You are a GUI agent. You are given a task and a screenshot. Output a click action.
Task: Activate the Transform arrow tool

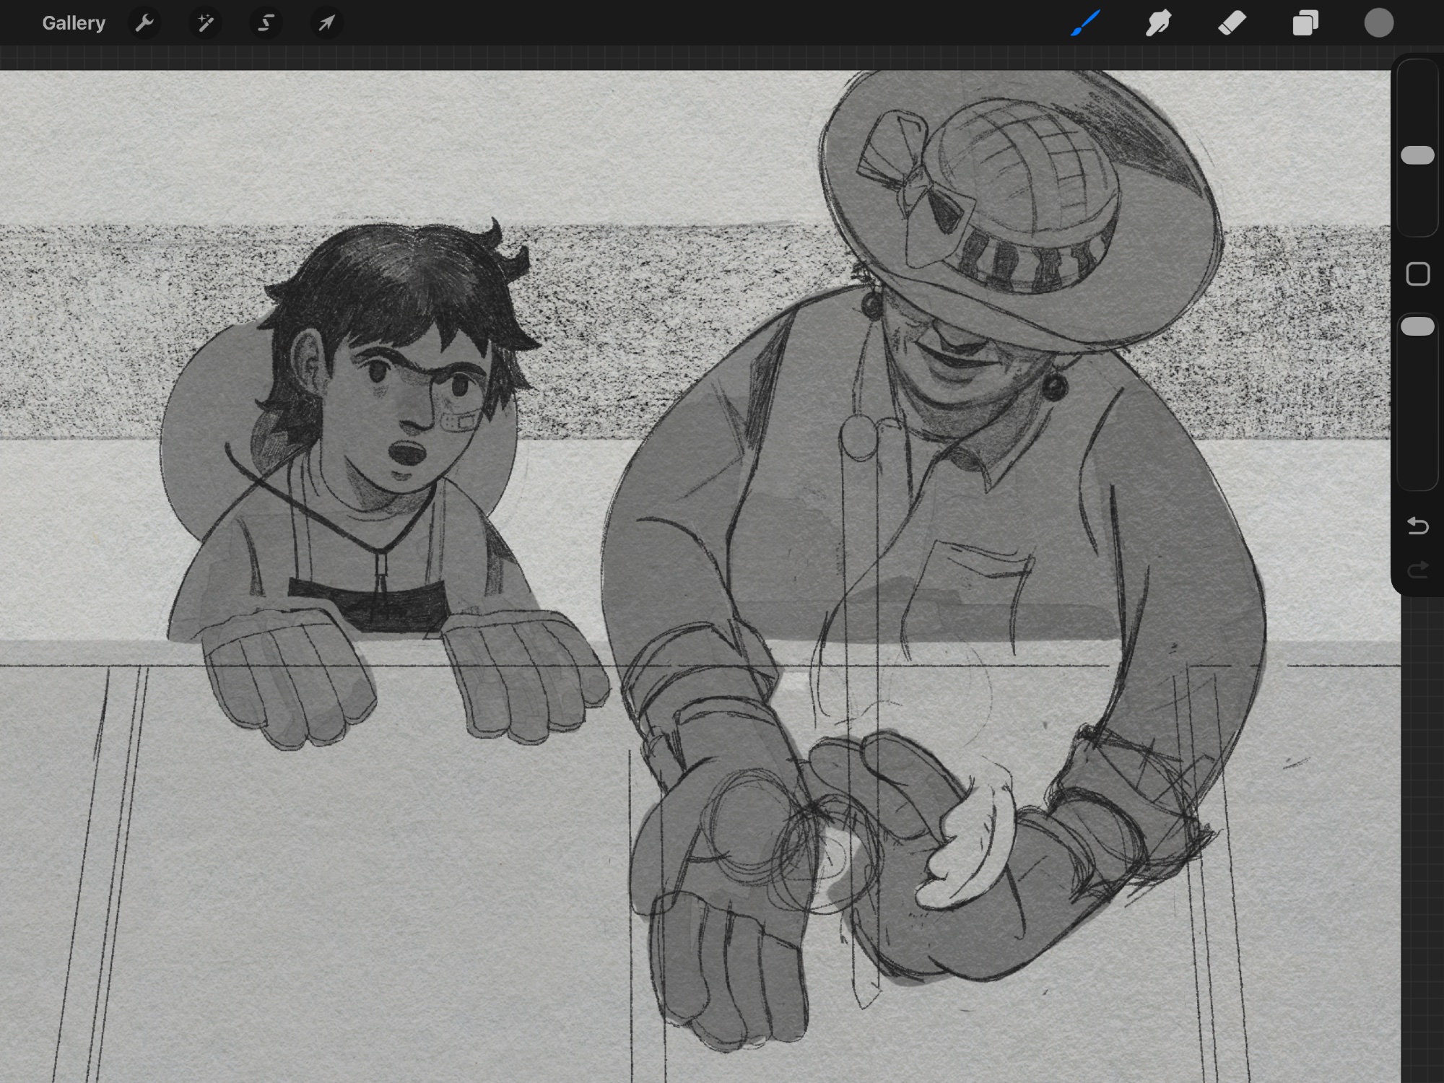click(326, 23)
